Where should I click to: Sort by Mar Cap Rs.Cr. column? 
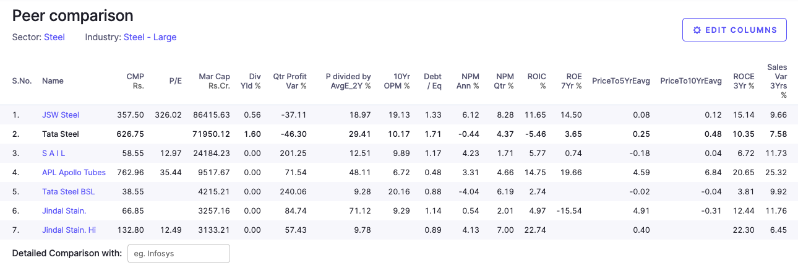tap(214, 81)
